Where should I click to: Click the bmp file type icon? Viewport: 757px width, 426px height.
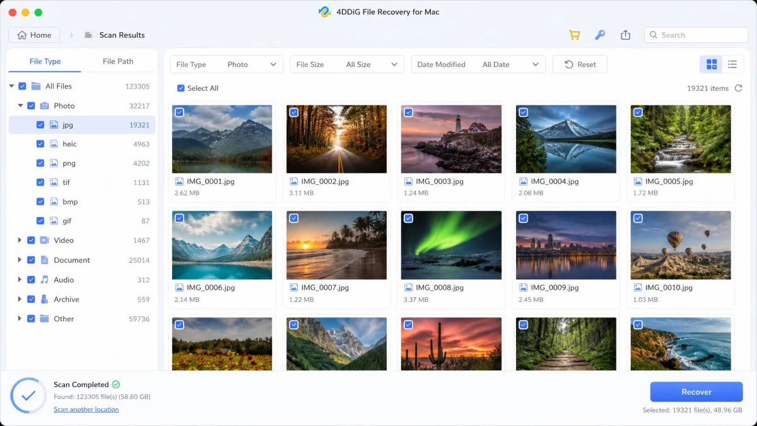(x=54, y=202)
